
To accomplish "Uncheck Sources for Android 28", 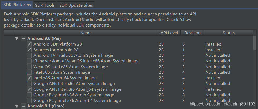I will [29, 50].
